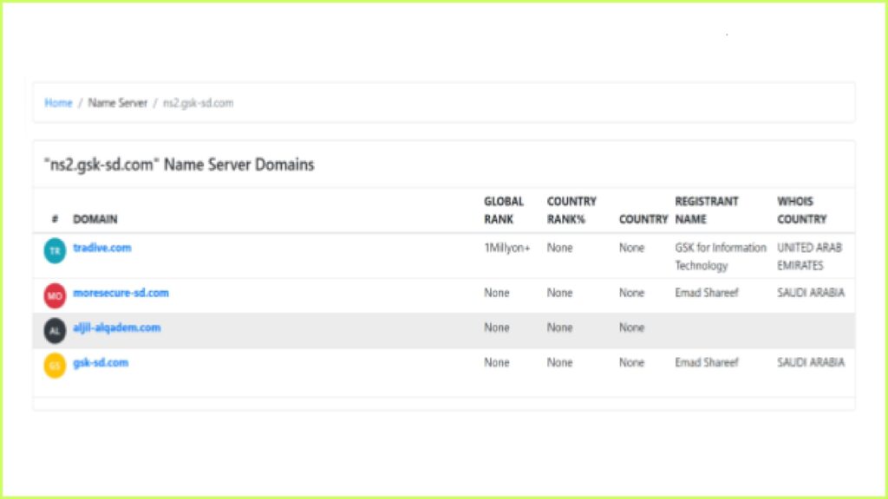Select the 1Milyon+ global rank value
888x499 pixels.
(506, 248)
